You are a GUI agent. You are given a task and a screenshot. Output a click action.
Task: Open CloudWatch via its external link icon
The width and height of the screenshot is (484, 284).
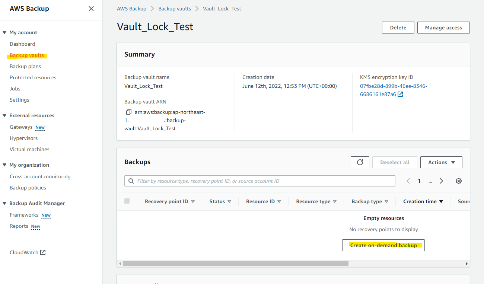coord(42,252)
